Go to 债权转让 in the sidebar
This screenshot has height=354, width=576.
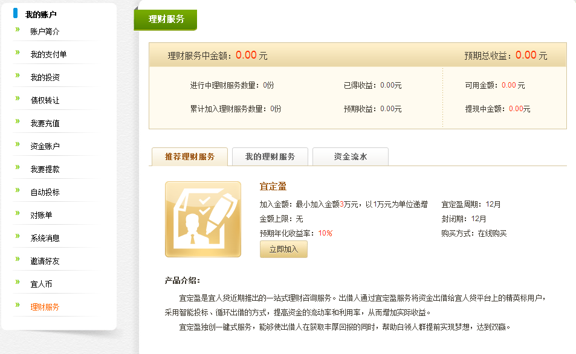[45, 100]
